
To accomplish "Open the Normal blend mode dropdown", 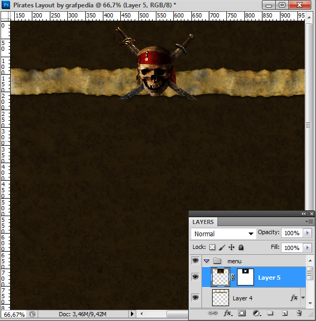I will (x=224, y=234).
